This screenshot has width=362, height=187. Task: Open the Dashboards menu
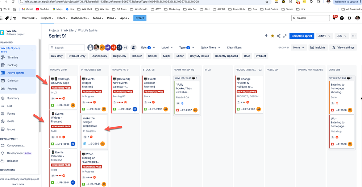80,18
